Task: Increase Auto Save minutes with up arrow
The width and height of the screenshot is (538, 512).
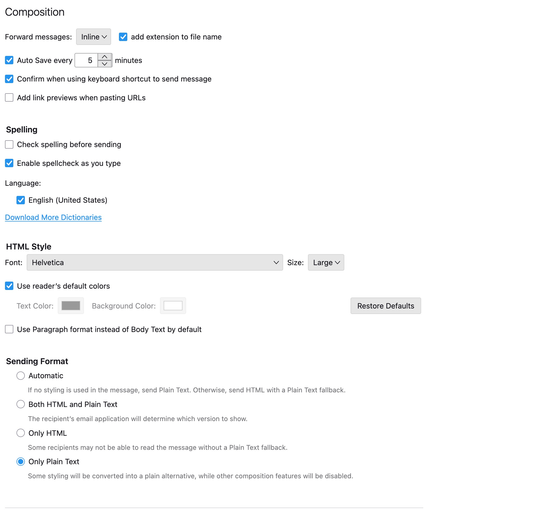Action: tap(104, 57)
